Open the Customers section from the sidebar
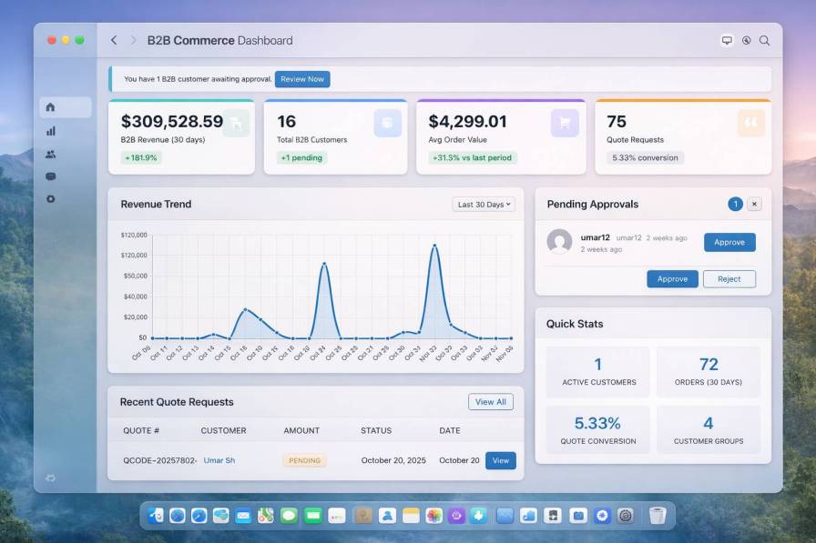The image size is (816, 543). pyautogui.click(x=50, y=154)
